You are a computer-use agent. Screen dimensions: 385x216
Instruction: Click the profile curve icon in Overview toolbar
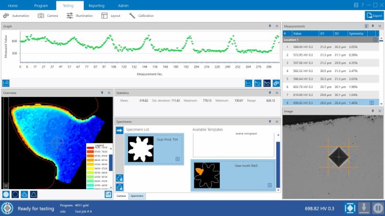pyautogui.click(x=34, y=194)
